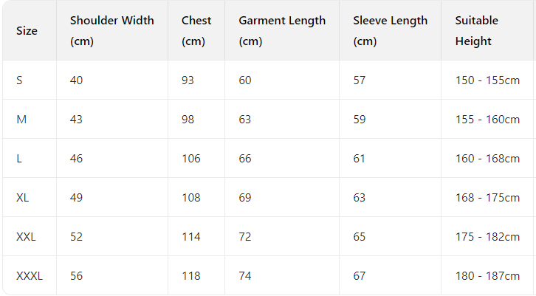
Task: Click the Size column header
Action: click(x=27, y=31)
